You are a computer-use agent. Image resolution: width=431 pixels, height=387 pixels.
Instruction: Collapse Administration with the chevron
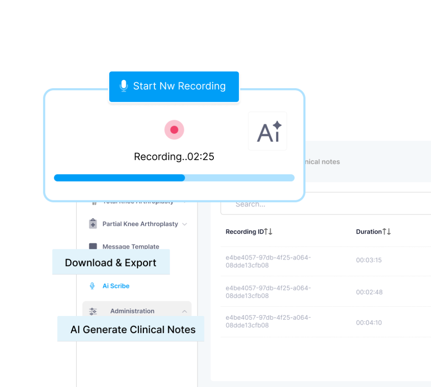[x=184, y=311]
